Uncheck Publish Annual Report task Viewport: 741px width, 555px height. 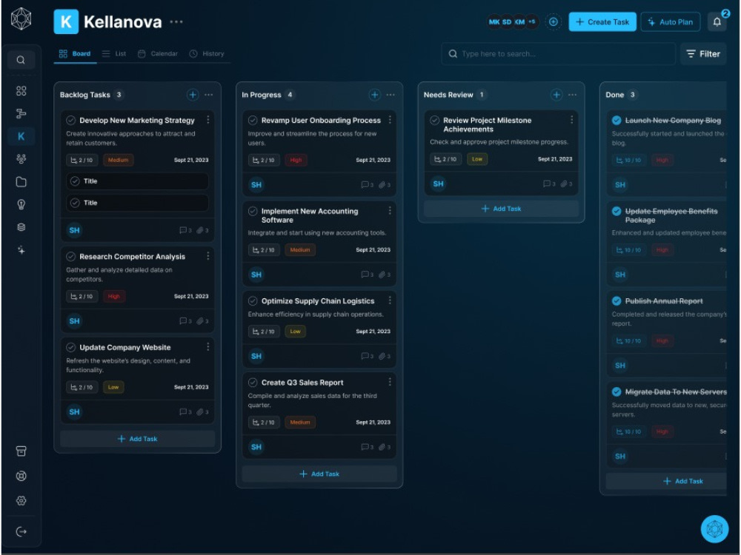tap(617, 300)
